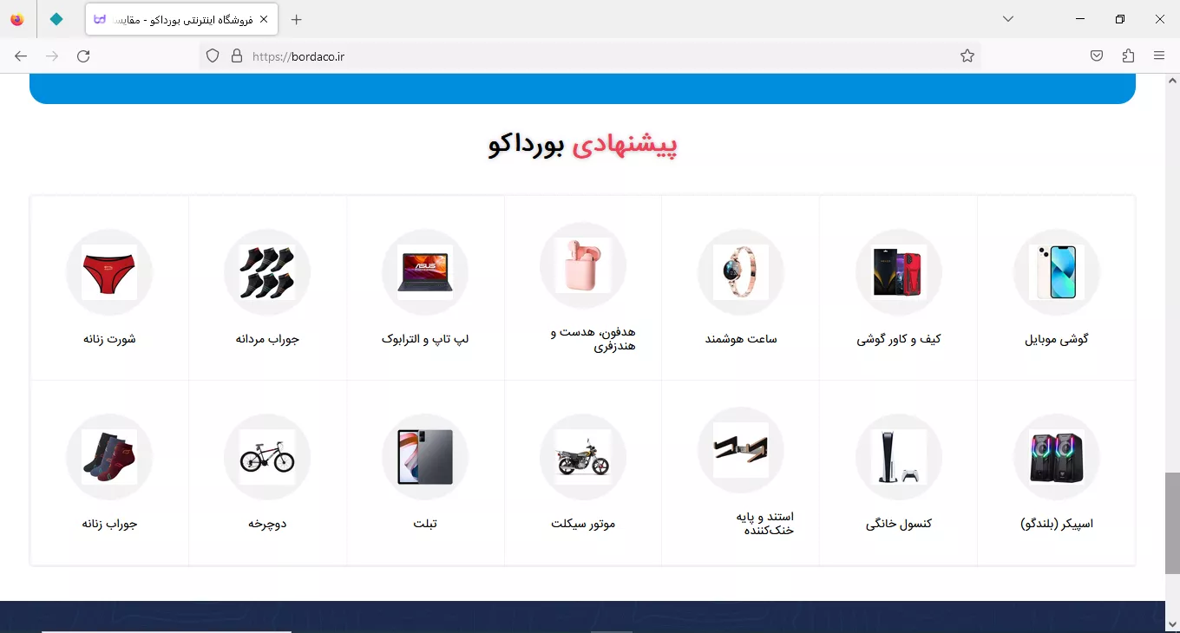Show site info via padlock icon
This screenshot has width=1180, height=633.
(236, 56)
